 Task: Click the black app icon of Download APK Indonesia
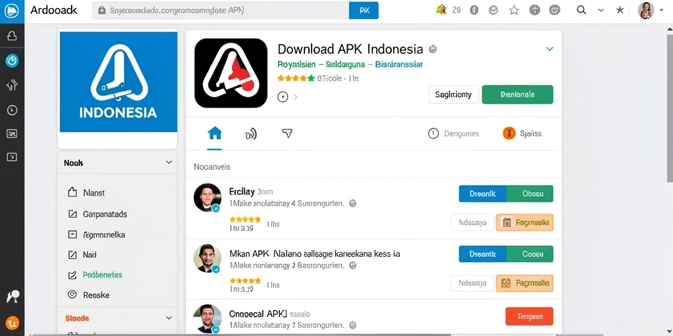231,73
